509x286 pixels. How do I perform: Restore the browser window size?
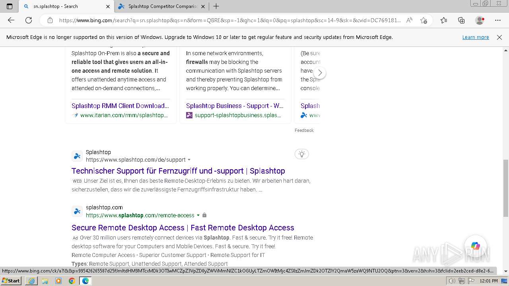tap(485, 4)
